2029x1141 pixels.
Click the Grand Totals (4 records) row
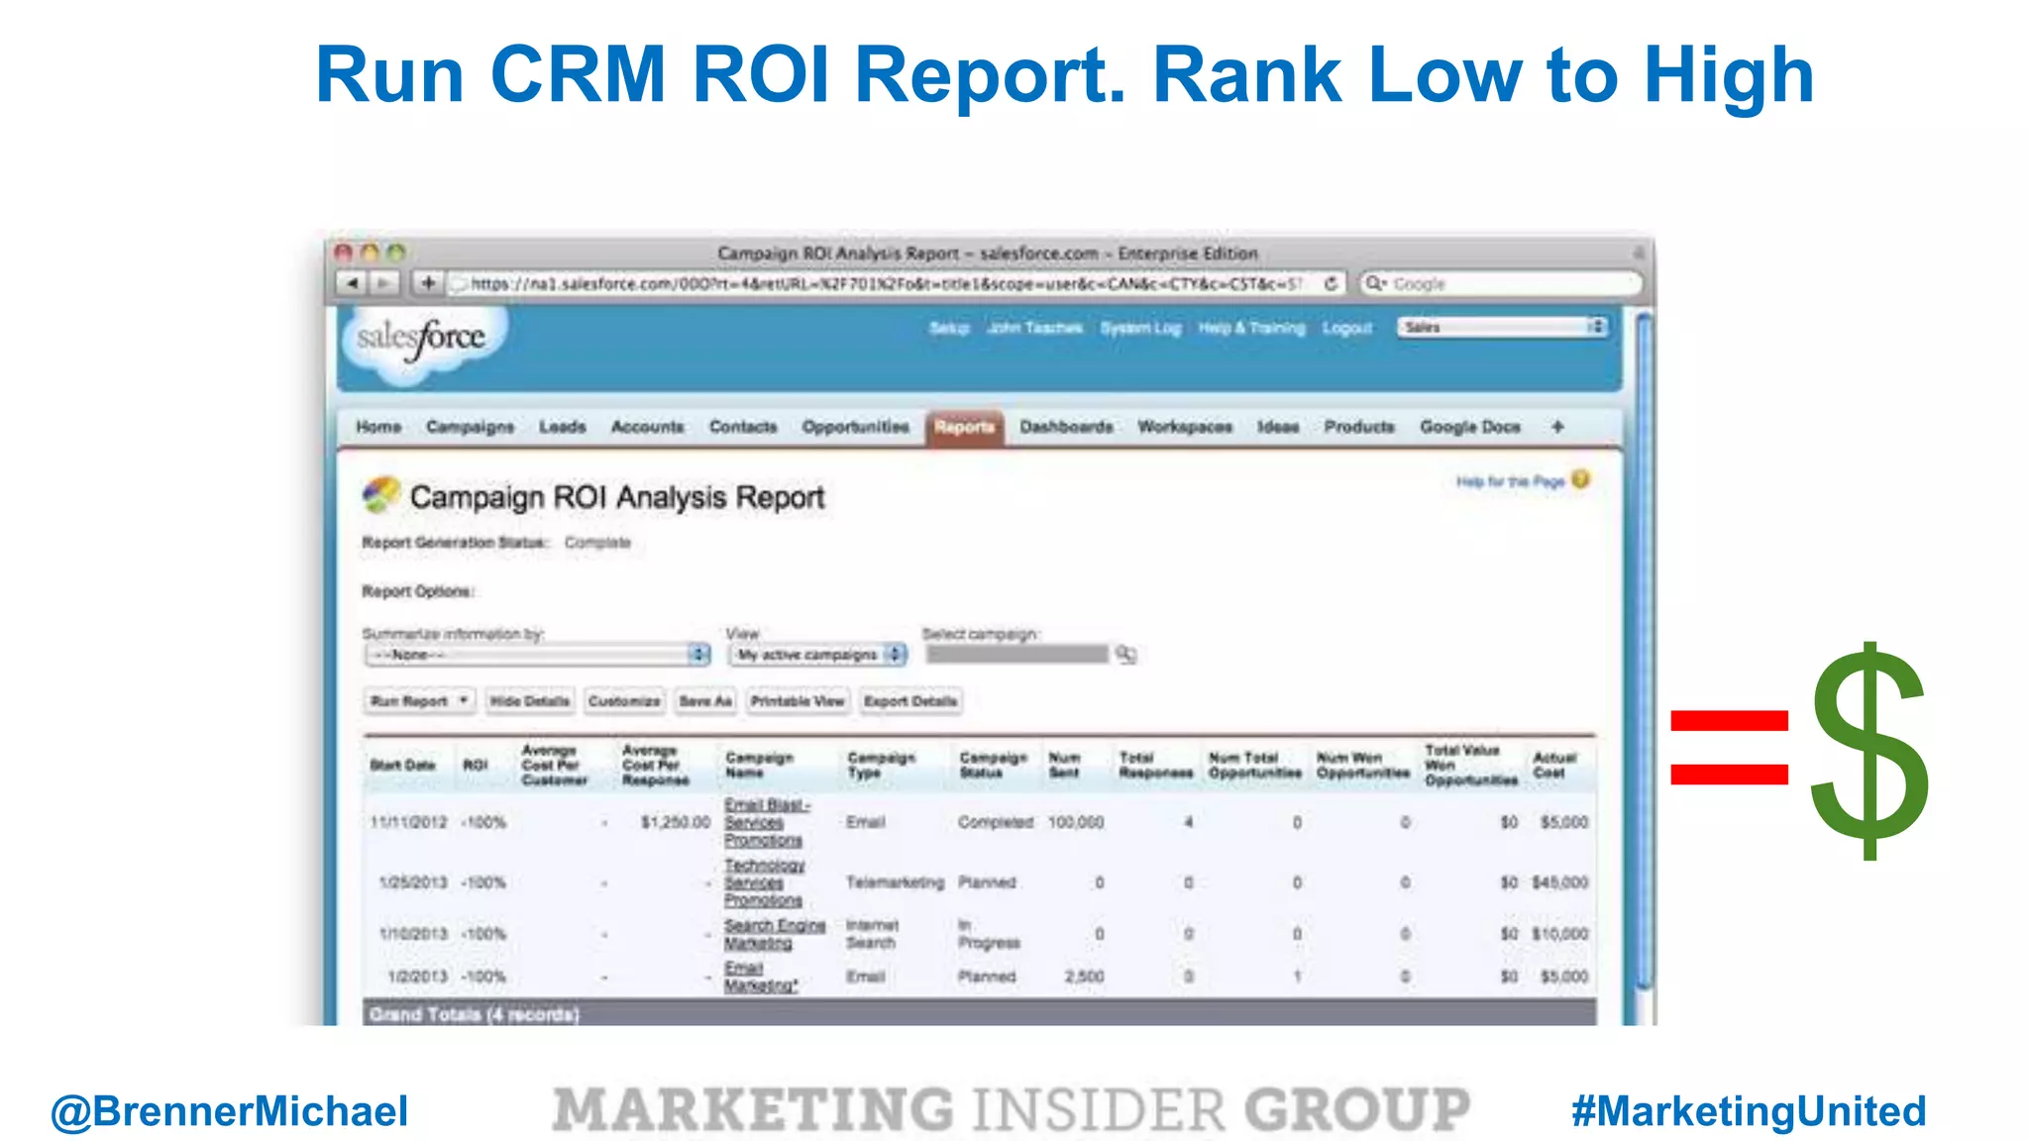click(979, 1013)
